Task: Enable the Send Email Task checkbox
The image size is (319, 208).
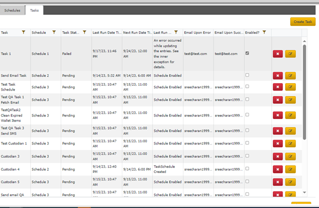Action: [x=247, y=75]
